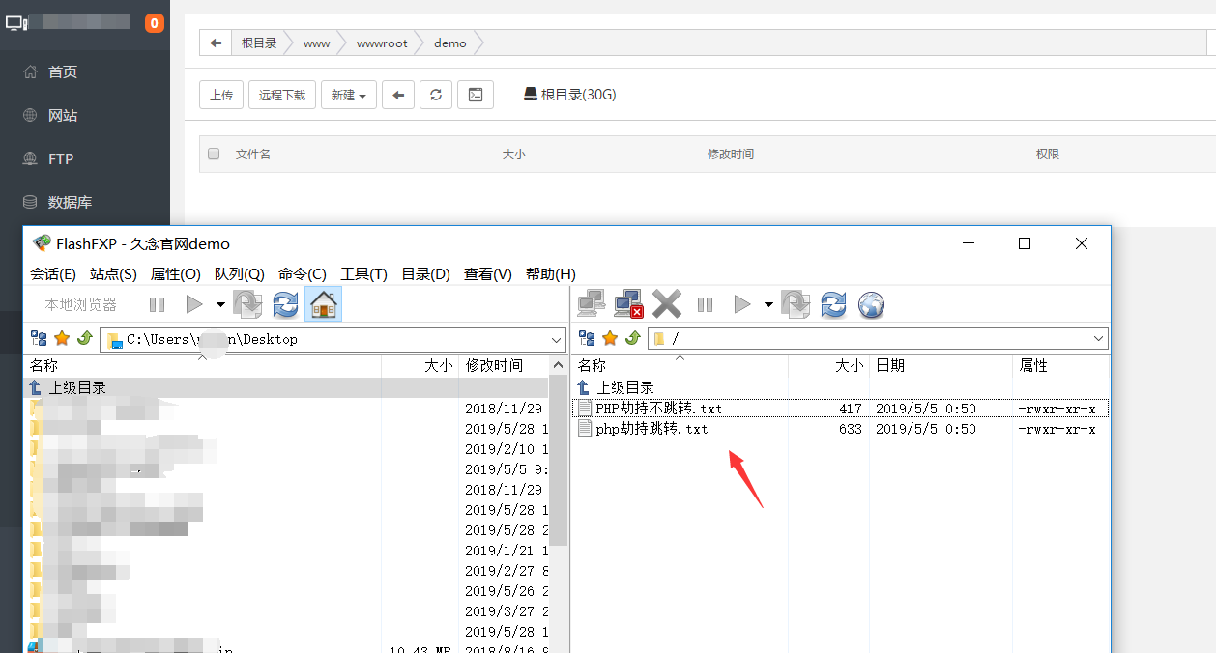The width and height of the screenshot is (1216, 653).
Task: Open the 命令(C) menu in FlashFXP
Action: (303, 274)
